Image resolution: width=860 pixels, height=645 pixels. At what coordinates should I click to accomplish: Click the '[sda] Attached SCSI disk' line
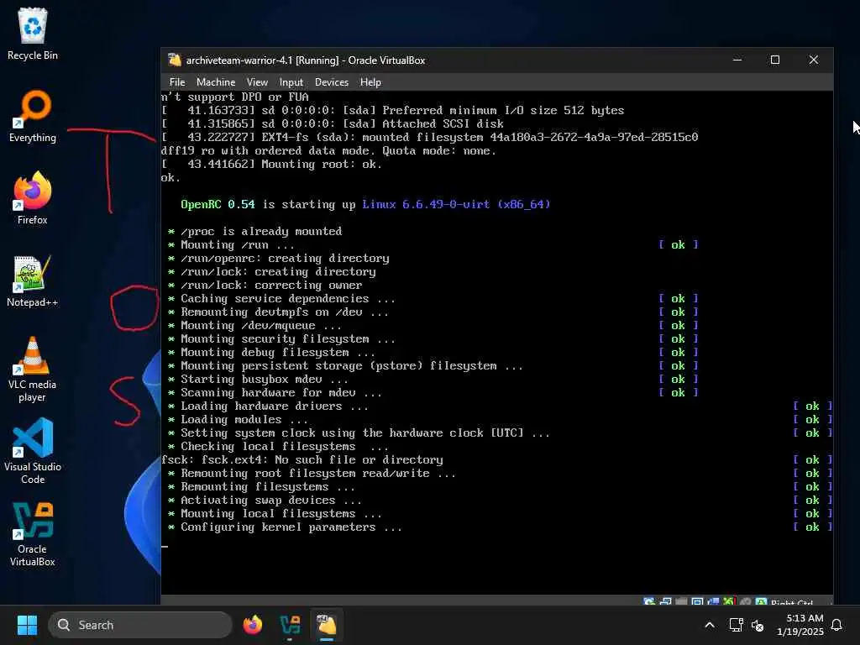333,124
